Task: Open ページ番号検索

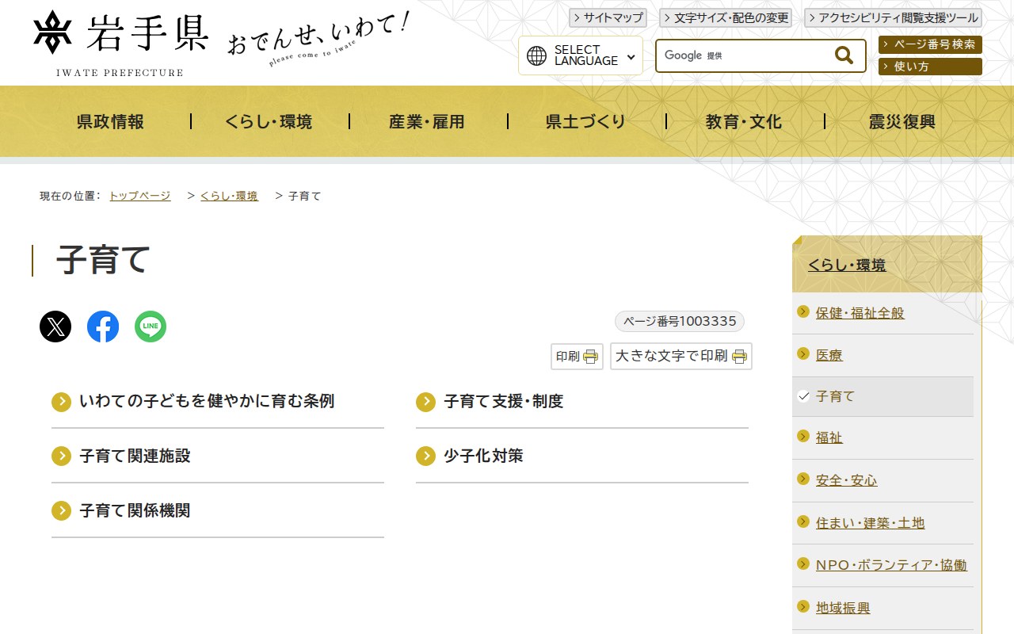Action: click(930, 44)
